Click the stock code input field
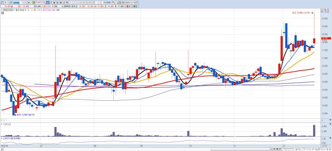Screen dimensions: 332x151 pos(18,2)
